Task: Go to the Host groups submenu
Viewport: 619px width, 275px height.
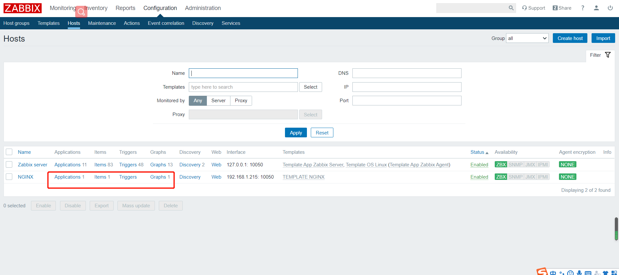Action: (16, 23)
